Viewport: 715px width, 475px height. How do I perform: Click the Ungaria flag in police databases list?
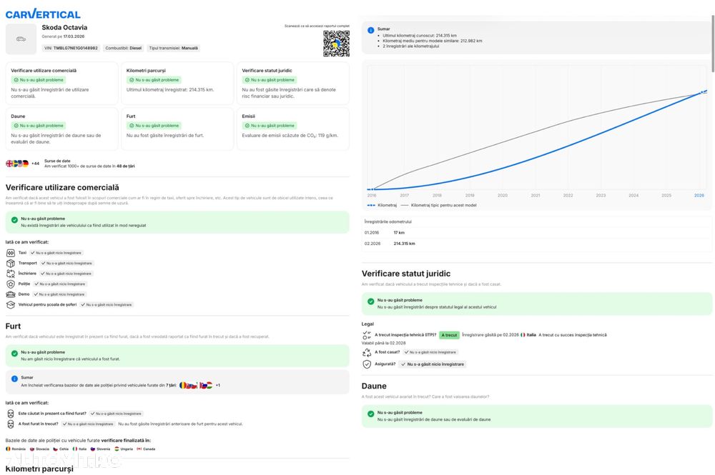pyautogui.click(x=117, y=449)
